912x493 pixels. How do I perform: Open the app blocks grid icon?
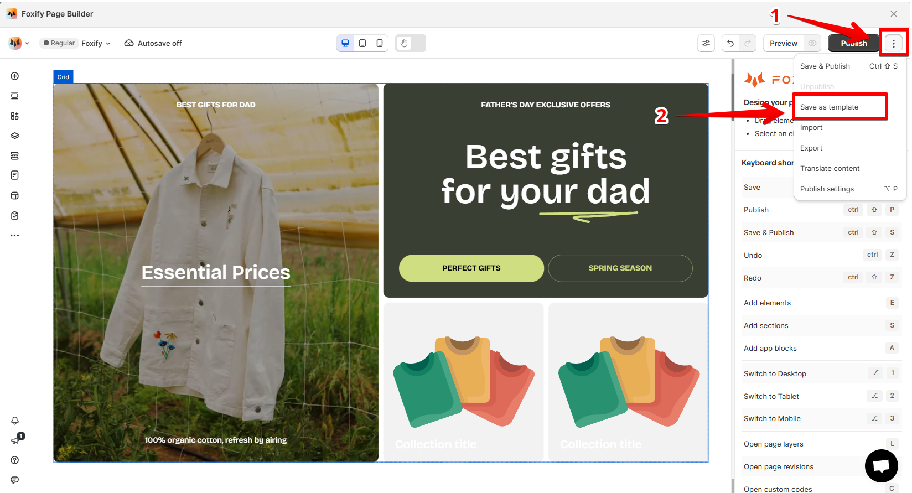pyautogui.click(x=15, y=116)
